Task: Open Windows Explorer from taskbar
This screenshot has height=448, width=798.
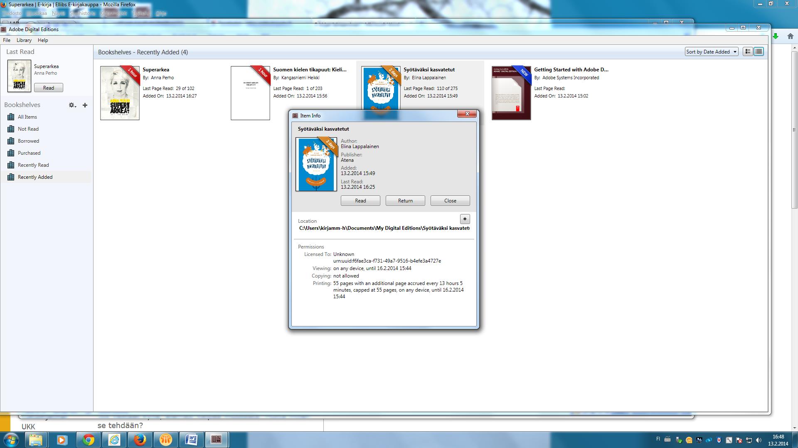Action: (x=36, y=440)
